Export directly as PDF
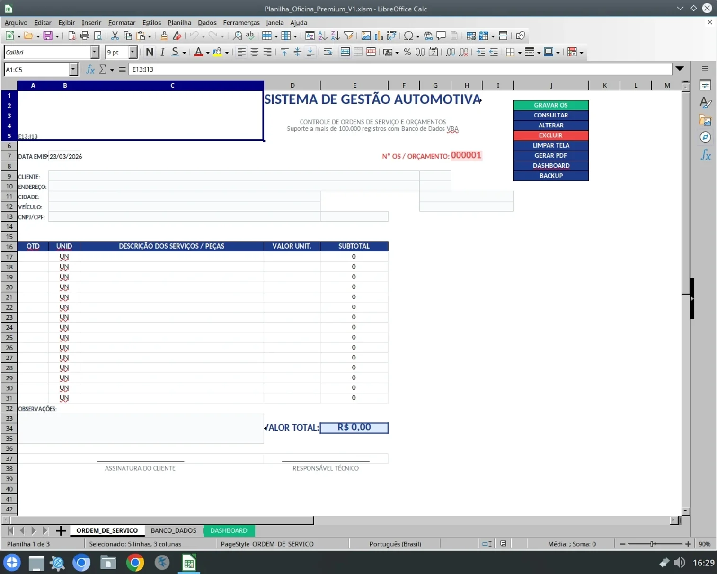 (x=72, y=36)
